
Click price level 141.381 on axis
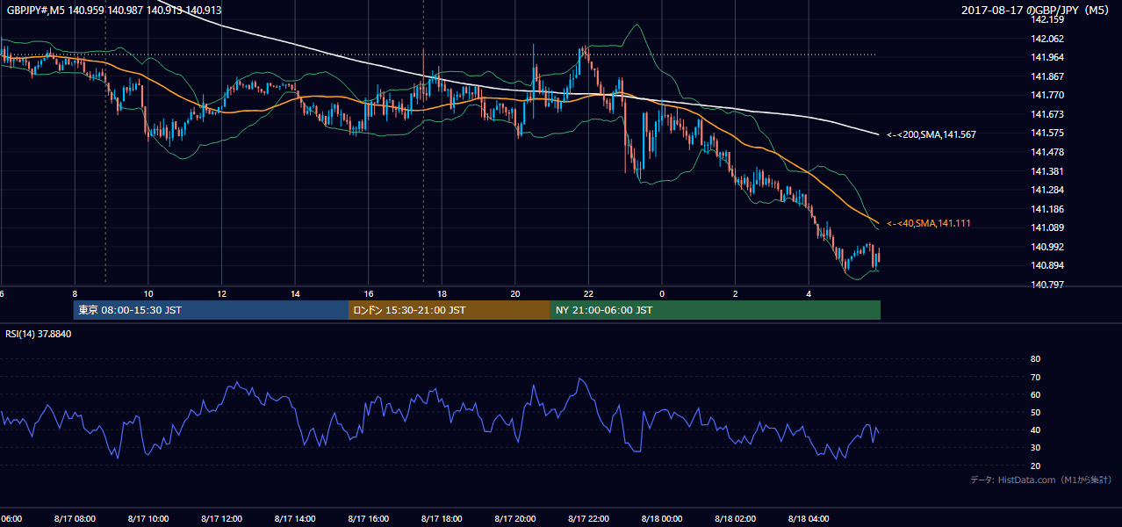(1046, 172)
